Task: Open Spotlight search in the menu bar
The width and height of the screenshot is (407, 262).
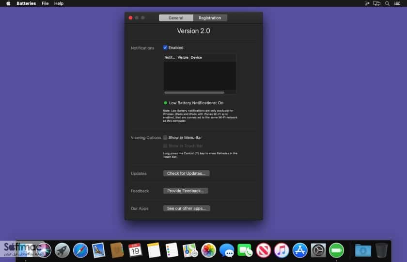Action: pos(387,3)
